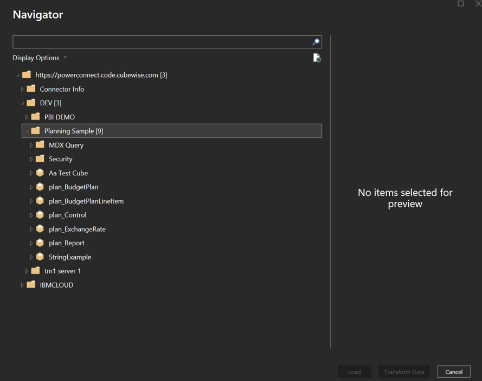
Task: Click the PBI DEMO folder icon
Action: click(36, 117)
